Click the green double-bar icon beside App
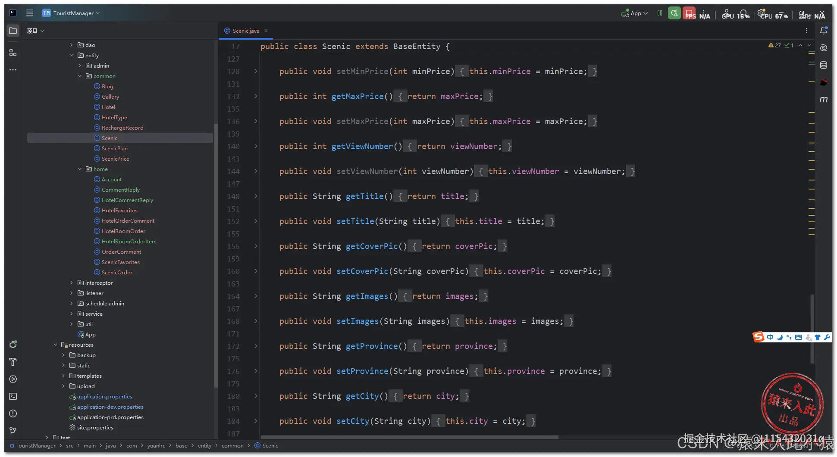Screen dimensions: 837x457 (660, 13)
